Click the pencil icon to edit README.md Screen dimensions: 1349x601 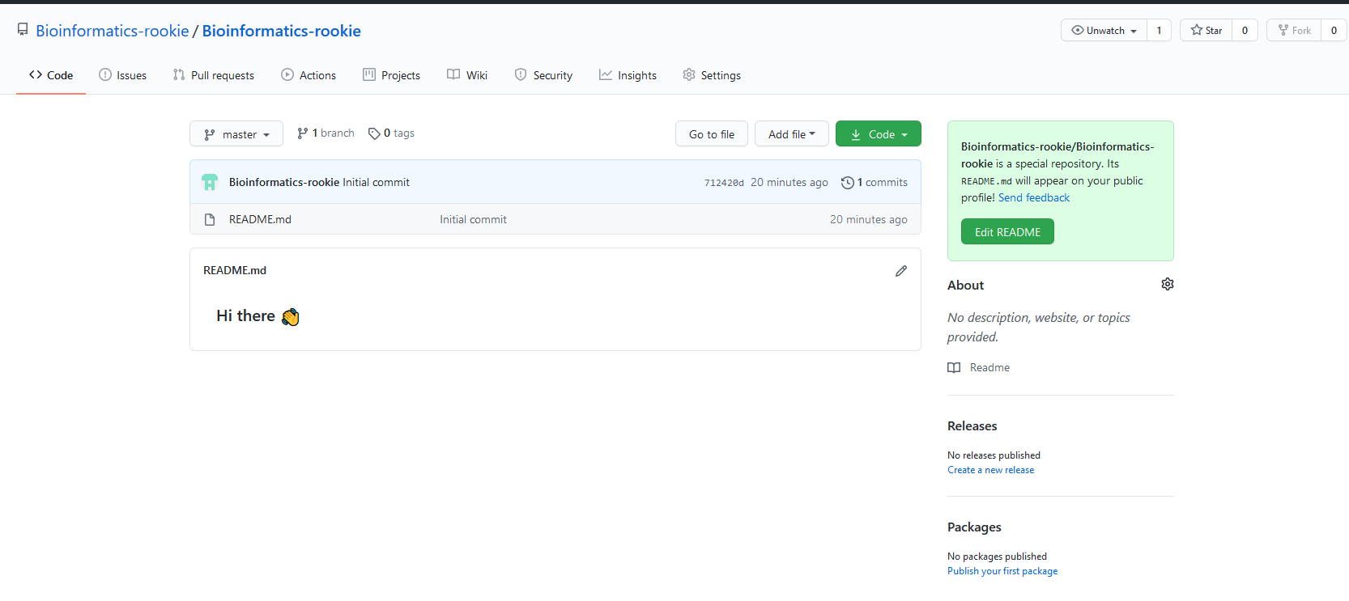click(900, 271)
